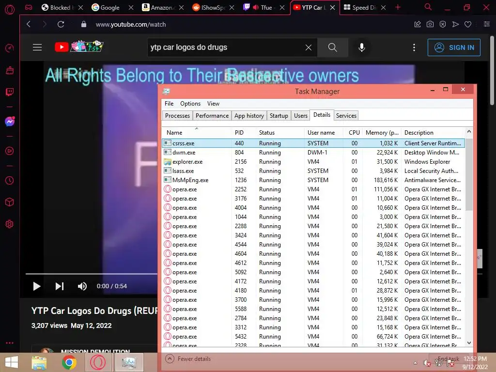Click the ad blocker shield icon
496x372 pixels.
(443, 24)
